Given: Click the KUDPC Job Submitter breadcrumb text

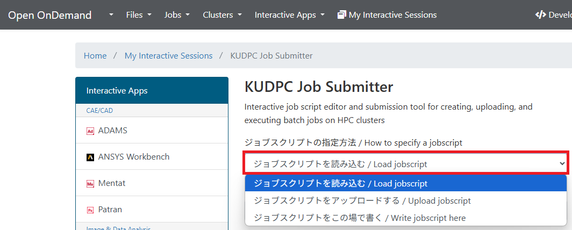Looking at the screenshot, I should coord(271,56).
